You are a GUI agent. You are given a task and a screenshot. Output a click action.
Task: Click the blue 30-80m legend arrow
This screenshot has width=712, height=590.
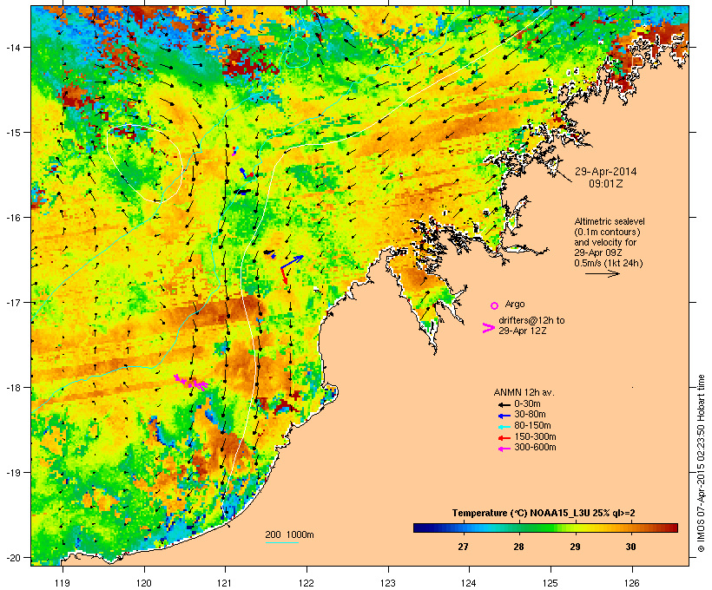(504, 416)
